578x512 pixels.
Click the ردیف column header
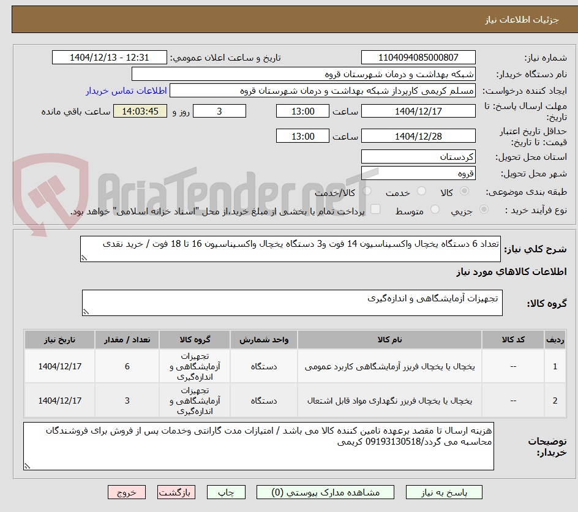point(555,339)
